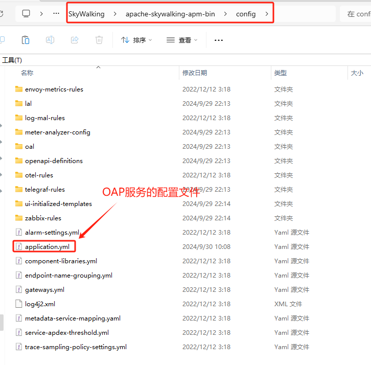Click the rename icon in toolbar
The width and height of the screenshot is (371, 365).
[x=50, y=40]
